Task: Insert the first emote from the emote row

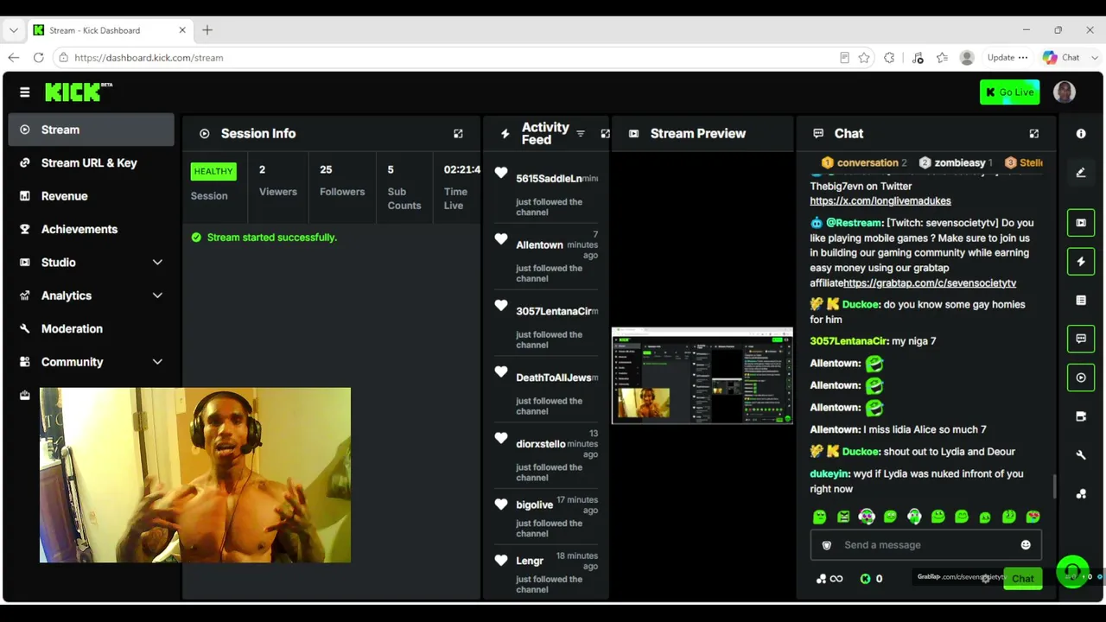Action: pyautogui.click(x=819, y=517)
